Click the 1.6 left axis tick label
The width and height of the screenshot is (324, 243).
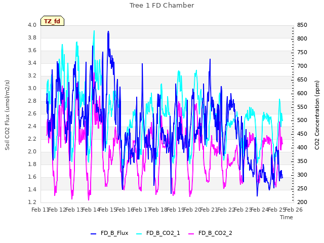coord(32,177)
